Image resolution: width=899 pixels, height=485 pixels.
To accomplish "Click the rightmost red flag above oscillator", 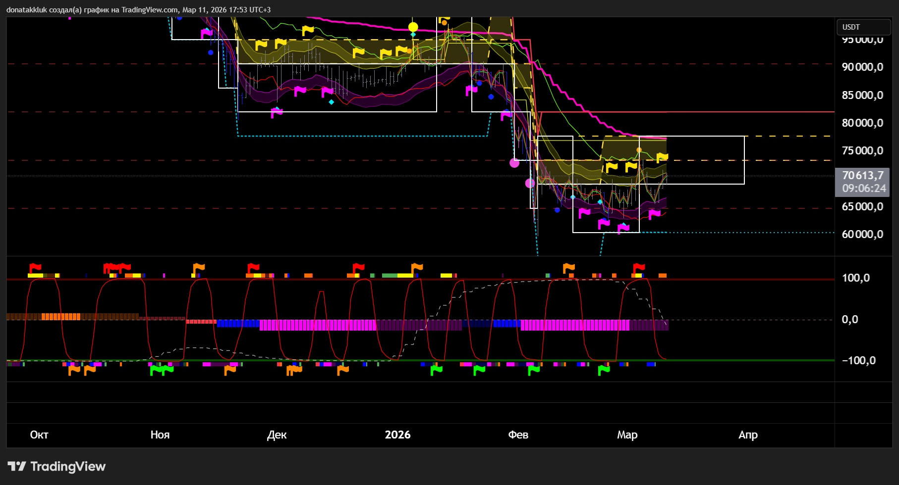I will pos(639,268).
